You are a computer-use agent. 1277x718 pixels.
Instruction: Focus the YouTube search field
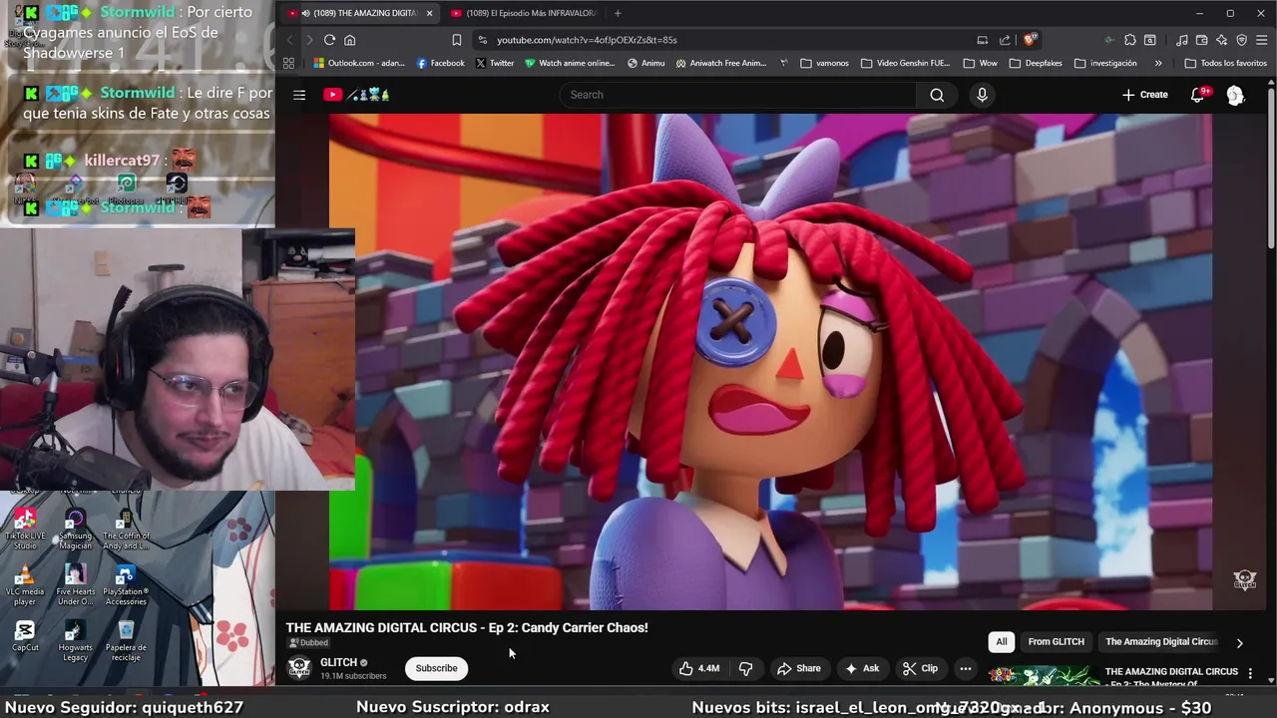pos(738,95)
